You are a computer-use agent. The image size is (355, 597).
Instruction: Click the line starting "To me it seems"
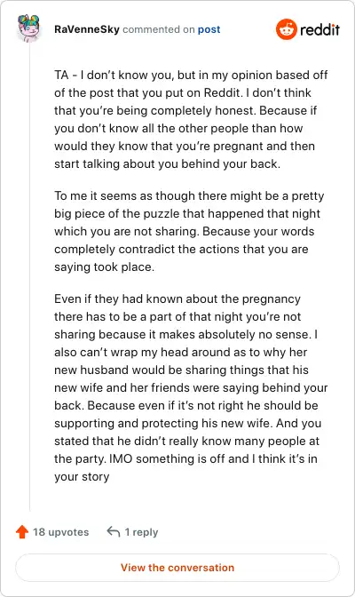pos(189,195)
